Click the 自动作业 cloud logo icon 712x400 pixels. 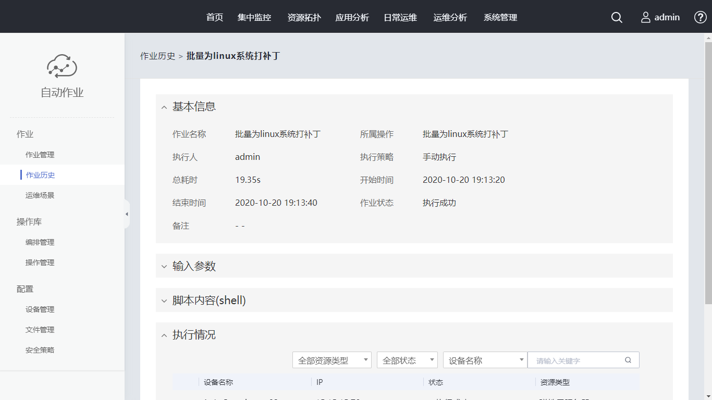(x=62, y=66)
